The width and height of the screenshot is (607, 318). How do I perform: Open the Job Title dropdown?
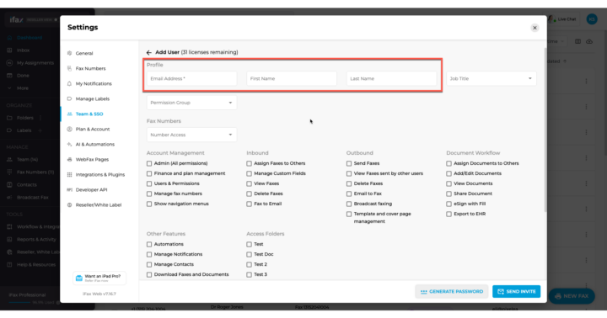coord(492,78)
